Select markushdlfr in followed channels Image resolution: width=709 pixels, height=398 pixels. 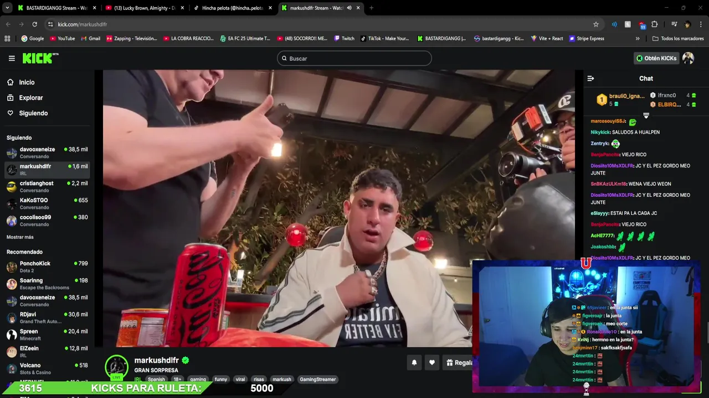pyautogui.click(x=47, y=170)
